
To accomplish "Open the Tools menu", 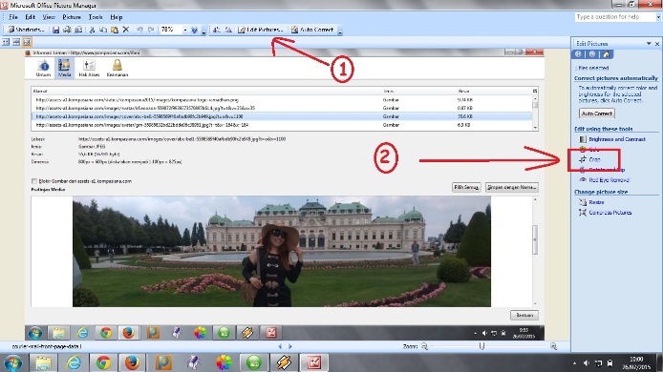I will [x=96, y=17].
